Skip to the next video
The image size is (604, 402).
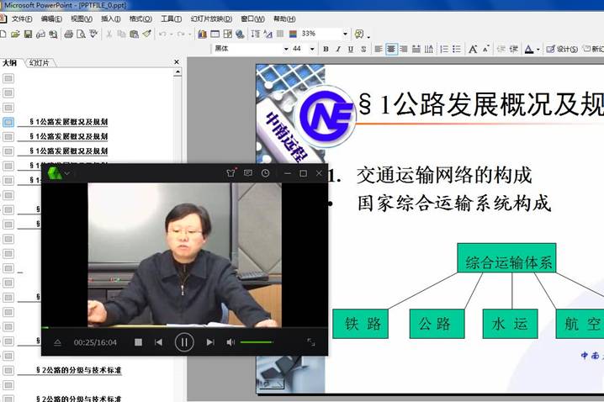(210, 342)
